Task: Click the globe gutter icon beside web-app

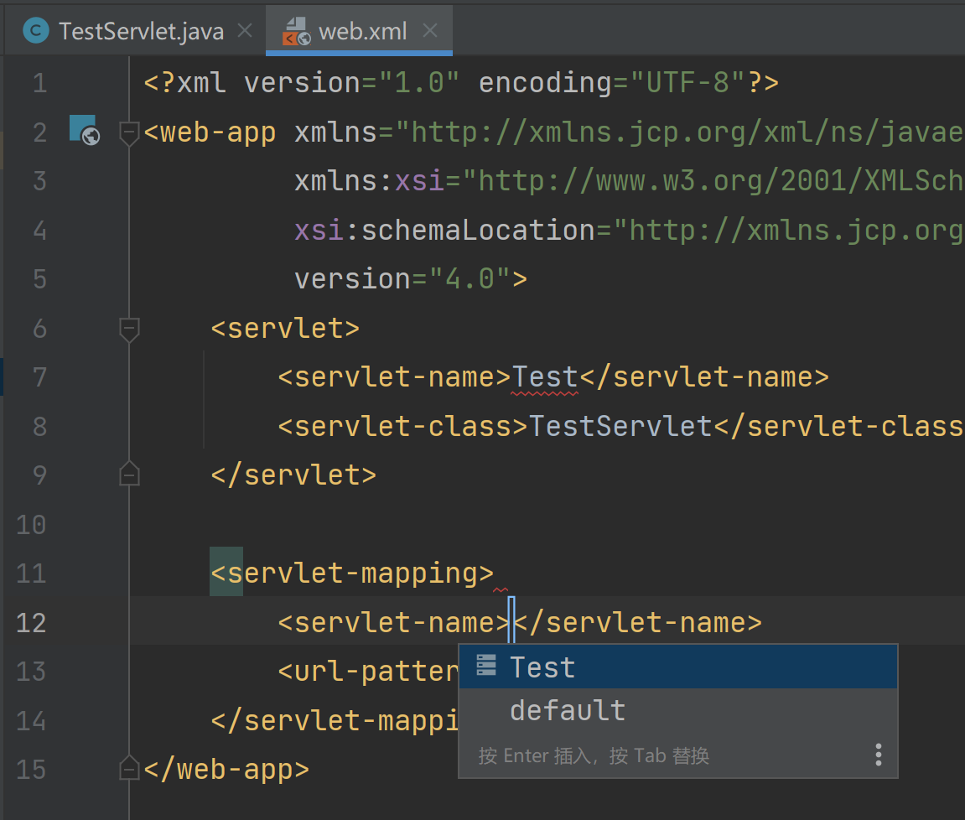Action: [x=83, y=132]
